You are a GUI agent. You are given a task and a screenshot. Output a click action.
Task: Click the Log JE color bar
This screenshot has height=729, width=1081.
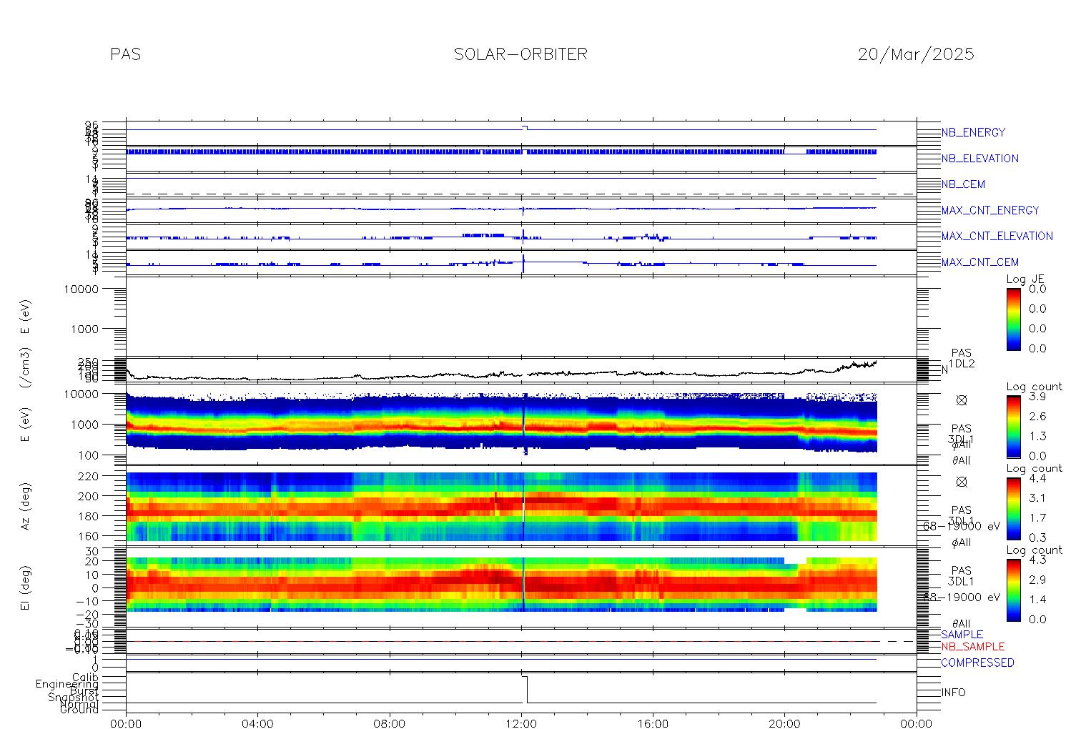tap(1013, 319)
